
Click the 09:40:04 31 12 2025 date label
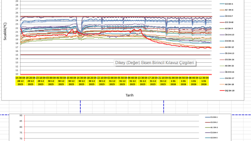(x=132, y=81)
